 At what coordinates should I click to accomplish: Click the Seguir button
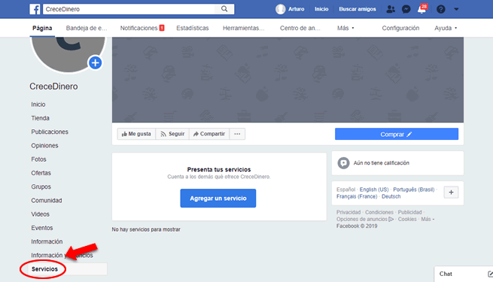click(172, 134)
